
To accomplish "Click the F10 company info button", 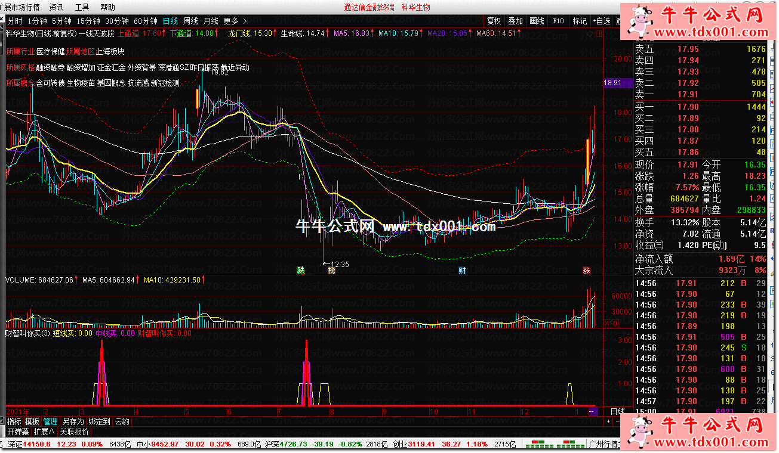I will 558,21.
